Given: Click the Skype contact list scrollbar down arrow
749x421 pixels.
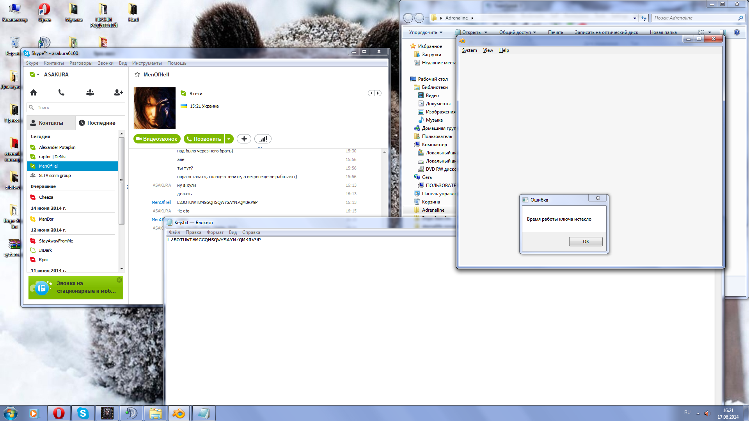Looking at the screenshot, I should tap(122, 269).
